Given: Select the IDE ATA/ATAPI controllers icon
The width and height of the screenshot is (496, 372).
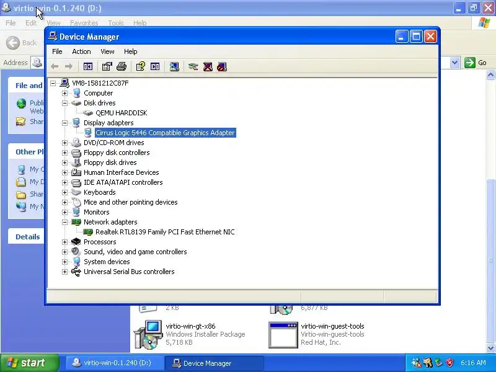Looking at the screenshot, I should (76, 182).
